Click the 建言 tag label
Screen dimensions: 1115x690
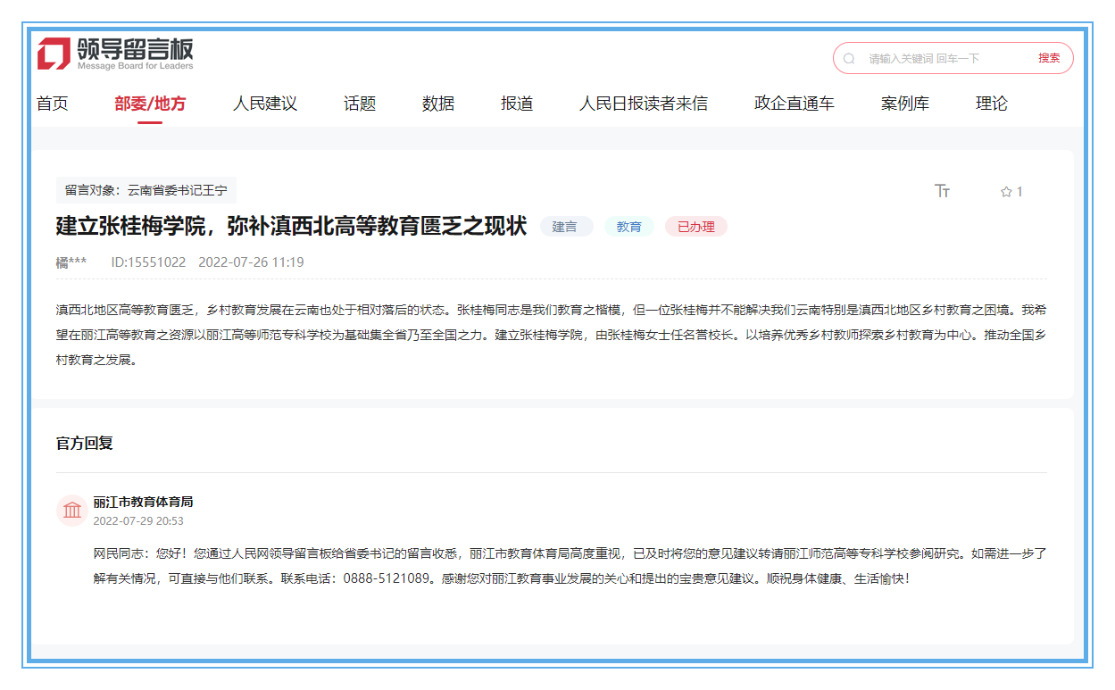(x=565, y=227)
